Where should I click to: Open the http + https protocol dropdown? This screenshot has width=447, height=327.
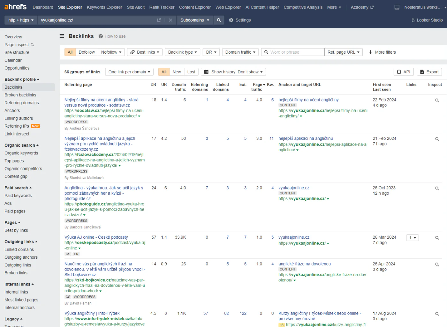[21, 20]
